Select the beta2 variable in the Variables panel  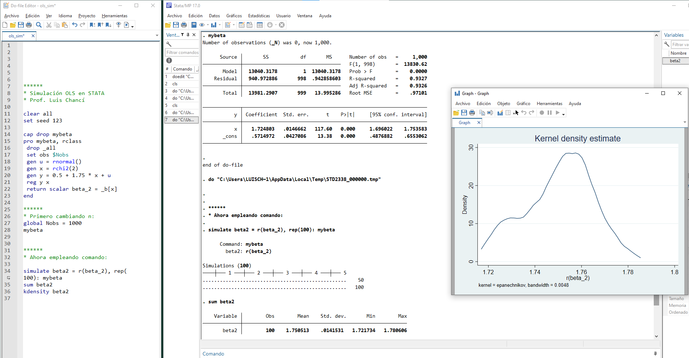(x=675, y=61)
